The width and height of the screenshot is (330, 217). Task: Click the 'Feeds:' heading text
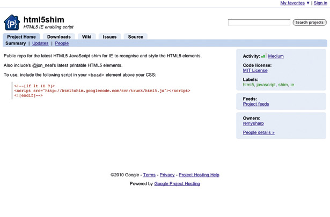[x=250, y=99]
